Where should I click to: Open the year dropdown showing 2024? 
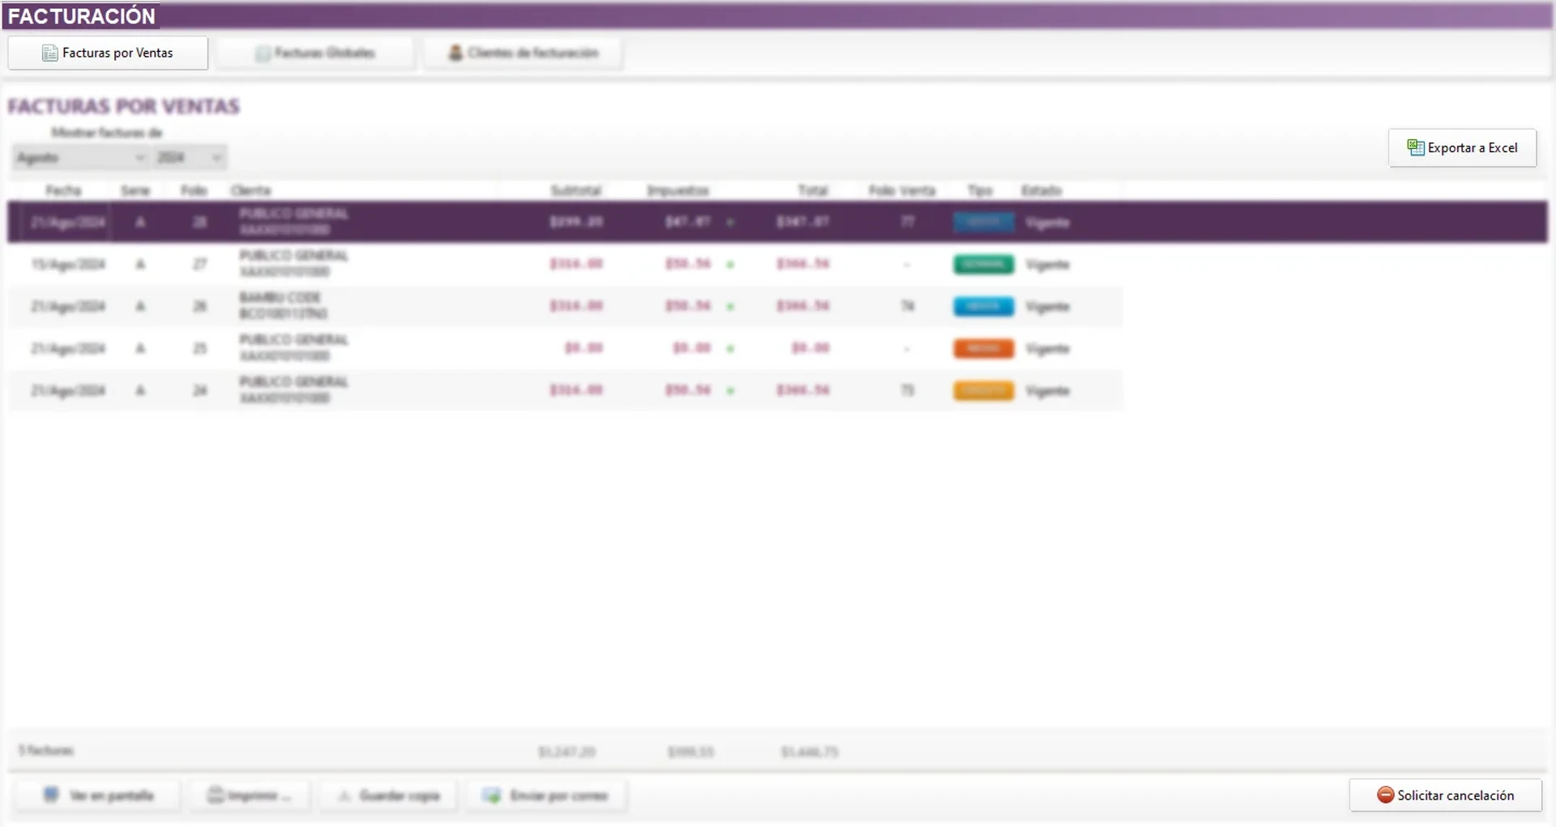[190, 157]
